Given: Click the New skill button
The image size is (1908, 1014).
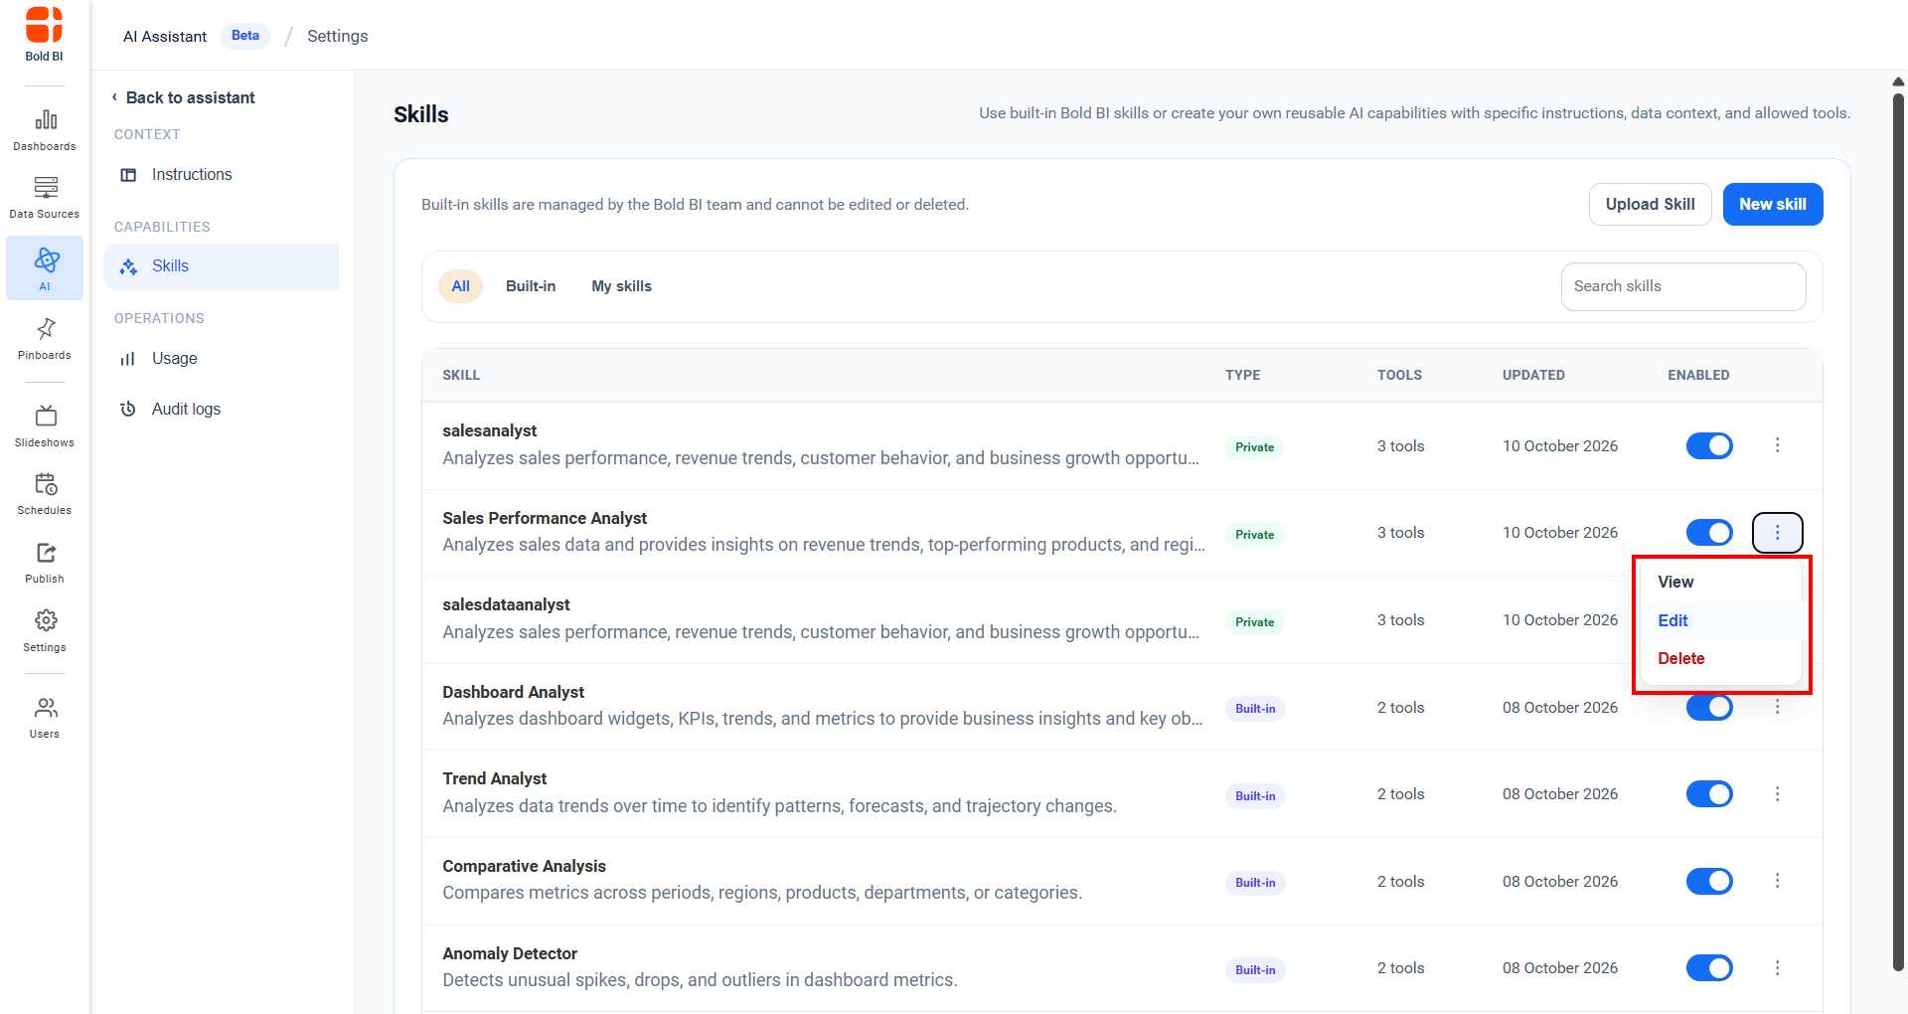Looking at the screenshot, I should coord(1772,204).
